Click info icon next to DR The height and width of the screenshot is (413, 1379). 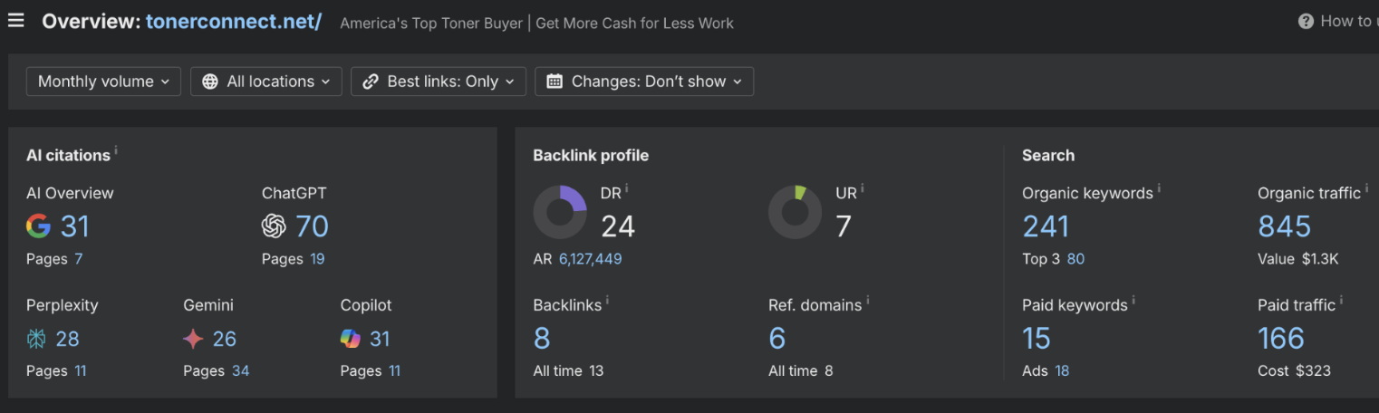click(627, 188)
